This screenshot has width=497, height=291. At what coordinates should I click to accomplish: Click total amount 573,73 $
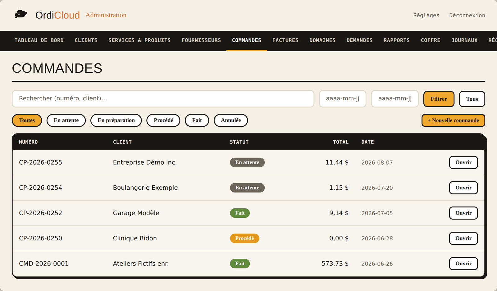pyautogui.click(x=335, y=264)
